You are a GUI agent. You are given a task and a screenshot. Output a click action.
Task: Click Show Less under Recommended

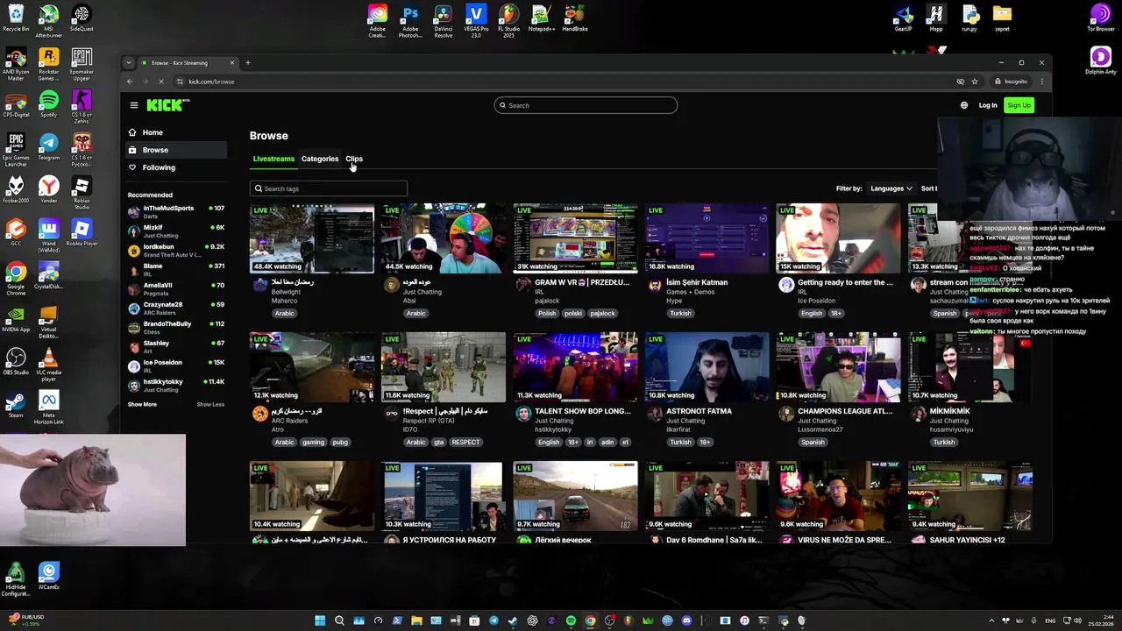tap(210, 404)
